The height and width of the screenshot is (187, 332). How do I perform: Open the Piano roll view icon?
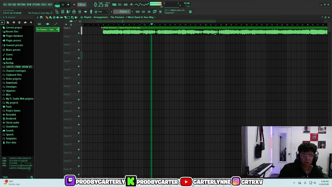pyautogui.click(x=68, y=12)
